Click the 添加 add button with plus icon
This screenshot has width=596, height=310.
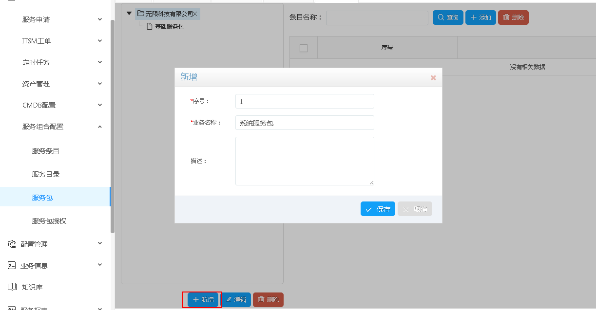click(481, 18)
